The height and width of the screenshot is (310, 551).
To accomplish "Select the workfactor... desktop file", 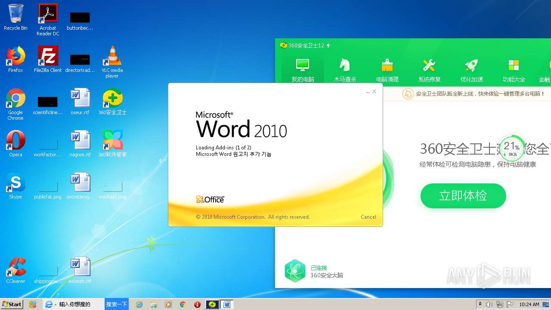I will tap(48, 146).
